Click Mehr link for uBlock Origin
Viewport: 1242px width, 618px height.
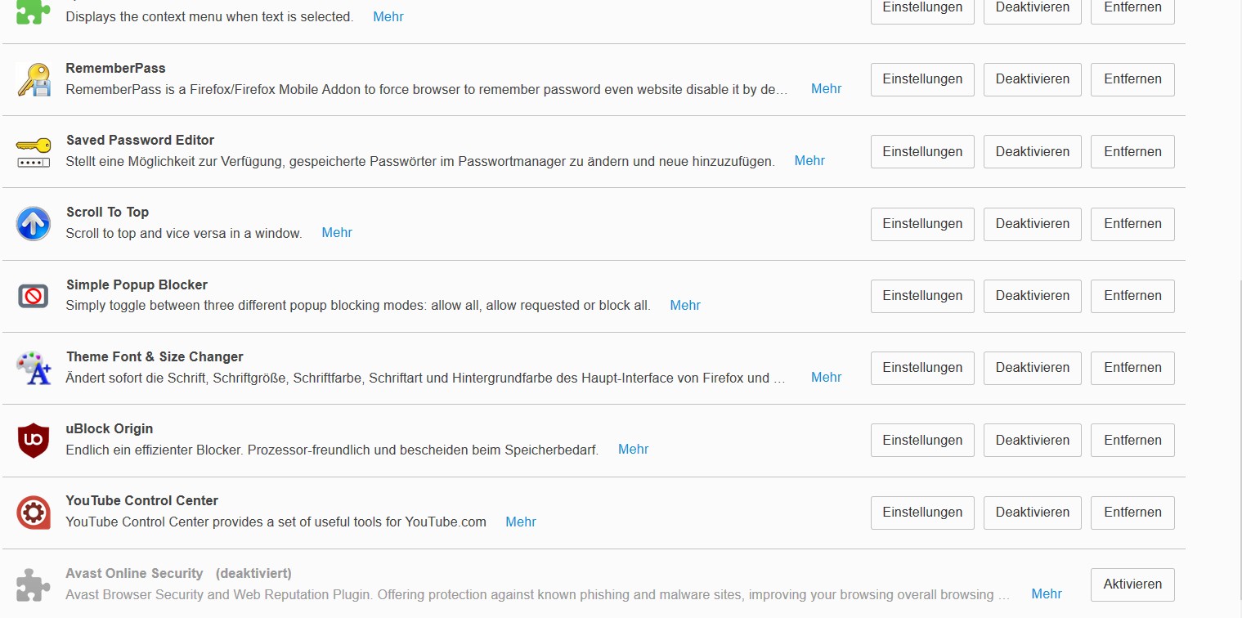(x=633, y=449)
